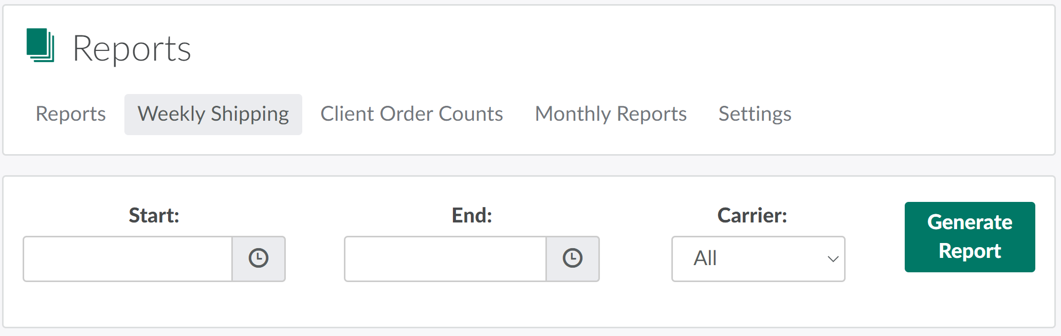Select the Weekly Shipping tab
Viewport: 1061px width, 336px height.
(x=213, y=114)
